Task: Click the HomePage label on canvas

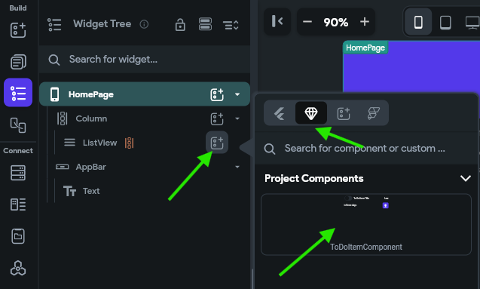Action: tap(365, 48)
